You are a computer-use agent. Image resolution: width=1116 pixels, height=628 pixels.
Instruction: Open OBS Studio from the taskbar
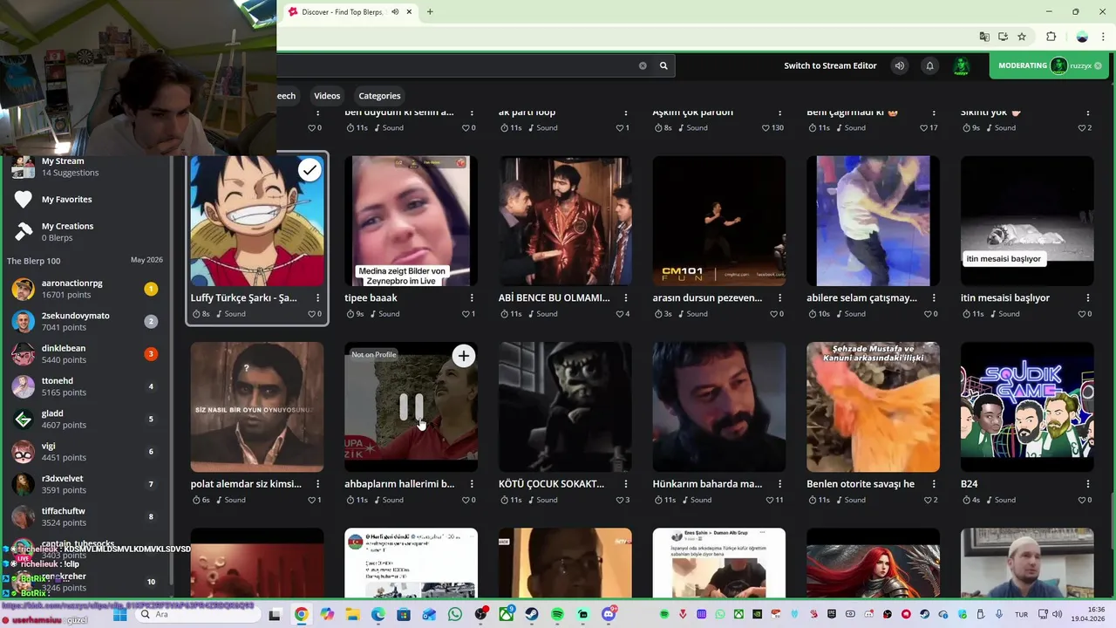pos(480,615)
